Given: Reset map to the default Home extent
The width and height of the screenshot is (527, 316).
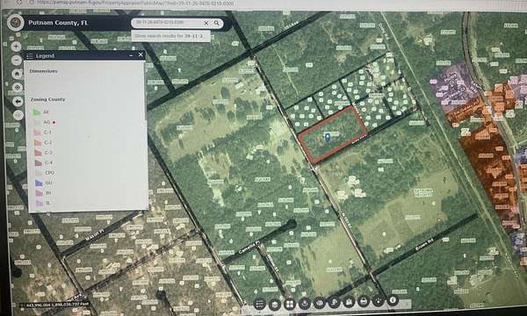Looking at the screenshot, I should (x=18, y=74).
